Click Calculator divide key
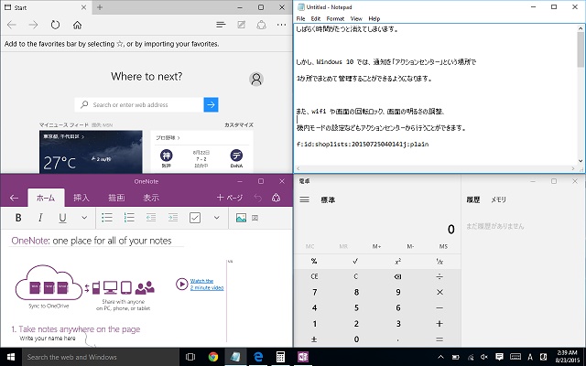This screenshot has height=366, width=586. tap(439, 276)
